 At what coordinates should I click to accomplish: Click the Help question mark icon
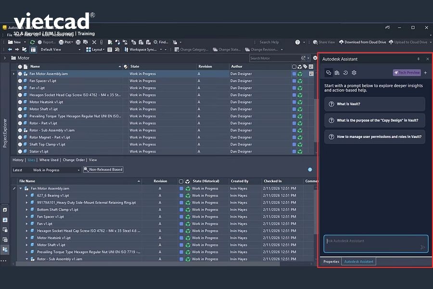pyautogui.click(x=297, y=42)
